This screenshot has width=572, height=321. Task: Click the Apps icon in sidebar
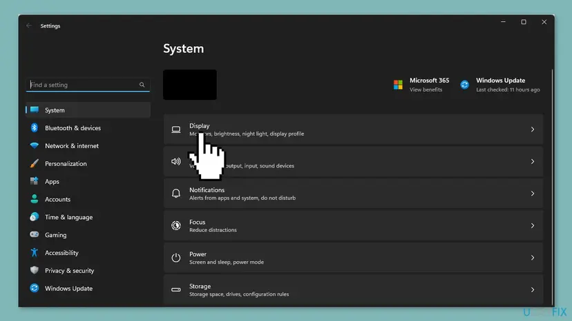[x=35, y=181]
